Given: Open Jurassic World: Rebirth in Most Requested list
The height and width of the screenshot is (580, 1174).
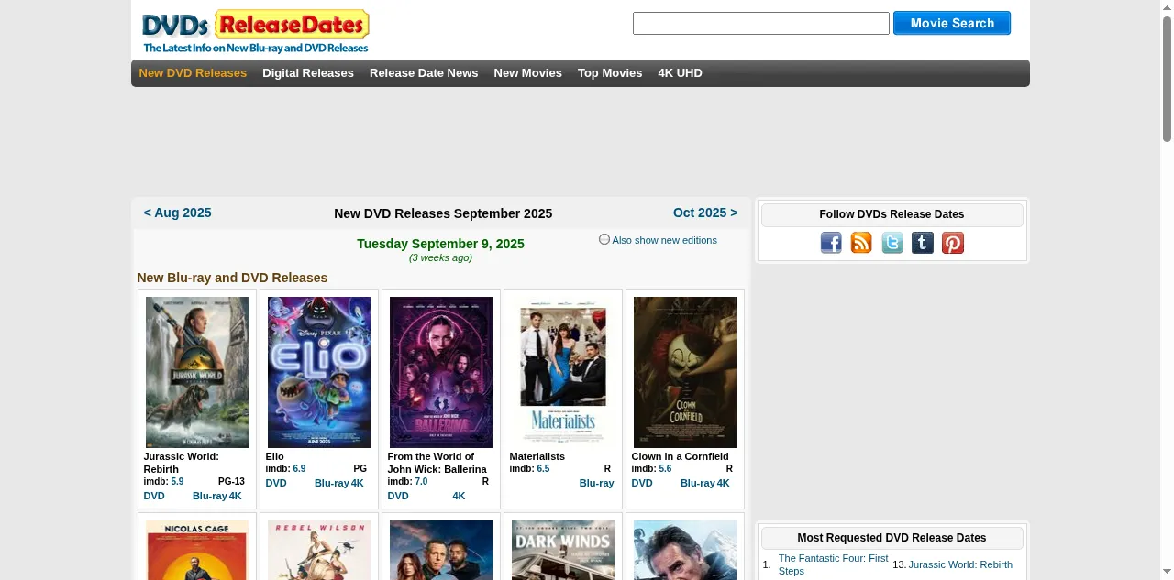Looking at the screenshot, I should pos(960,564).
